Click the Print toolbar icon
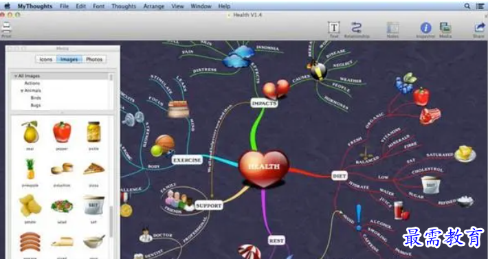The image size is (488, 259). 6,28
